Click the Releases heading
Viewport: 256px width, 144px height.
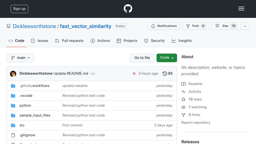coord(190,142)
